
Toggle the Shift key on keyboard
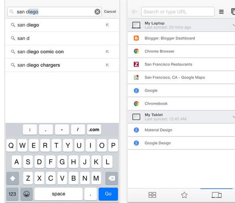(x=12, y=178)
